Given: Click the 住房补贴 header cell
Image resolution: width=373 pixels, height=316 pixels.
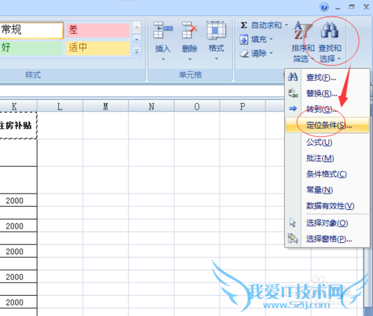Looking at the screenshot, I should tap(19, 126).
